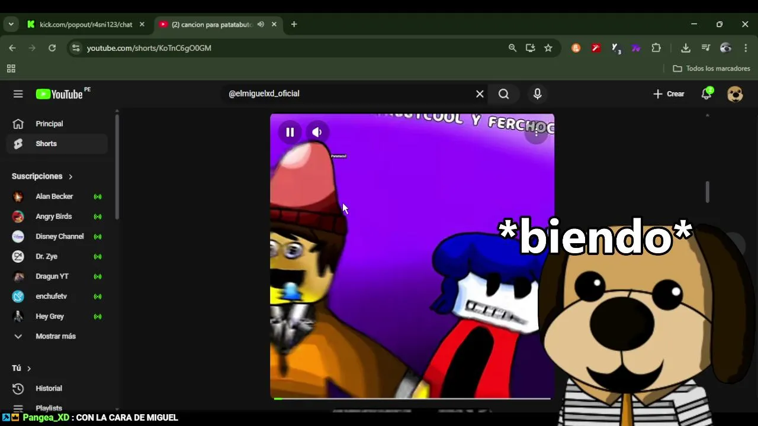The width and height of the screenshot is (758, 426).
Task: Open the Todos los marcadores folder
Action: (711, 69)
